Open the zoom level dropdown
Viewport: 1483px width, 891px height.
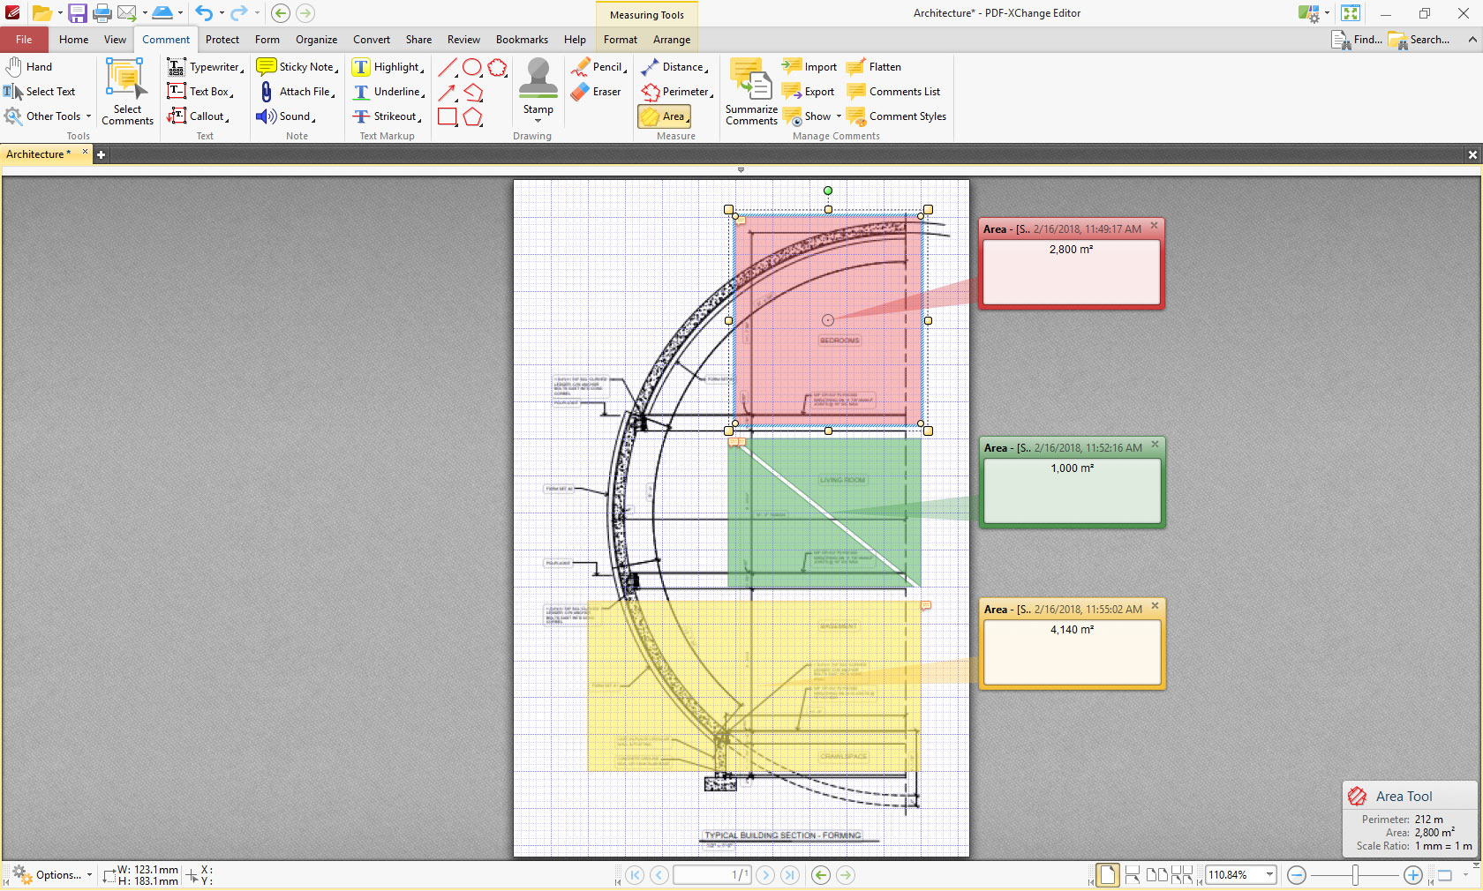click(x=1269, y=875)
